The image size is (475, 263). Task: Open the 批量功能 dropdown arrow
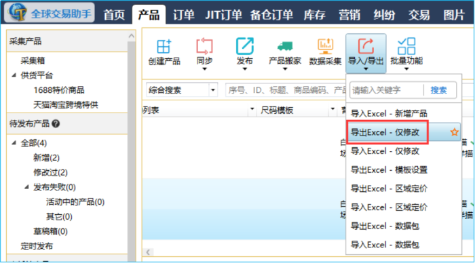pos(406,69)
